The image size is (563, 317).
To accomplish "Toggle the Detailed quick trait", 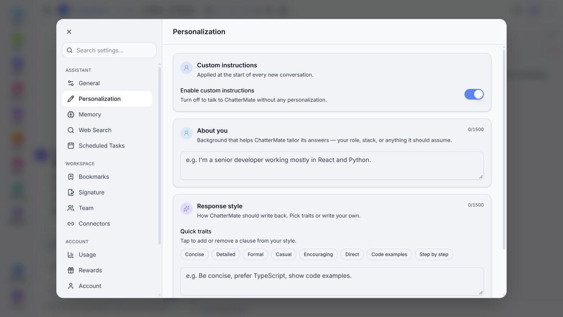I will point(226,254).
